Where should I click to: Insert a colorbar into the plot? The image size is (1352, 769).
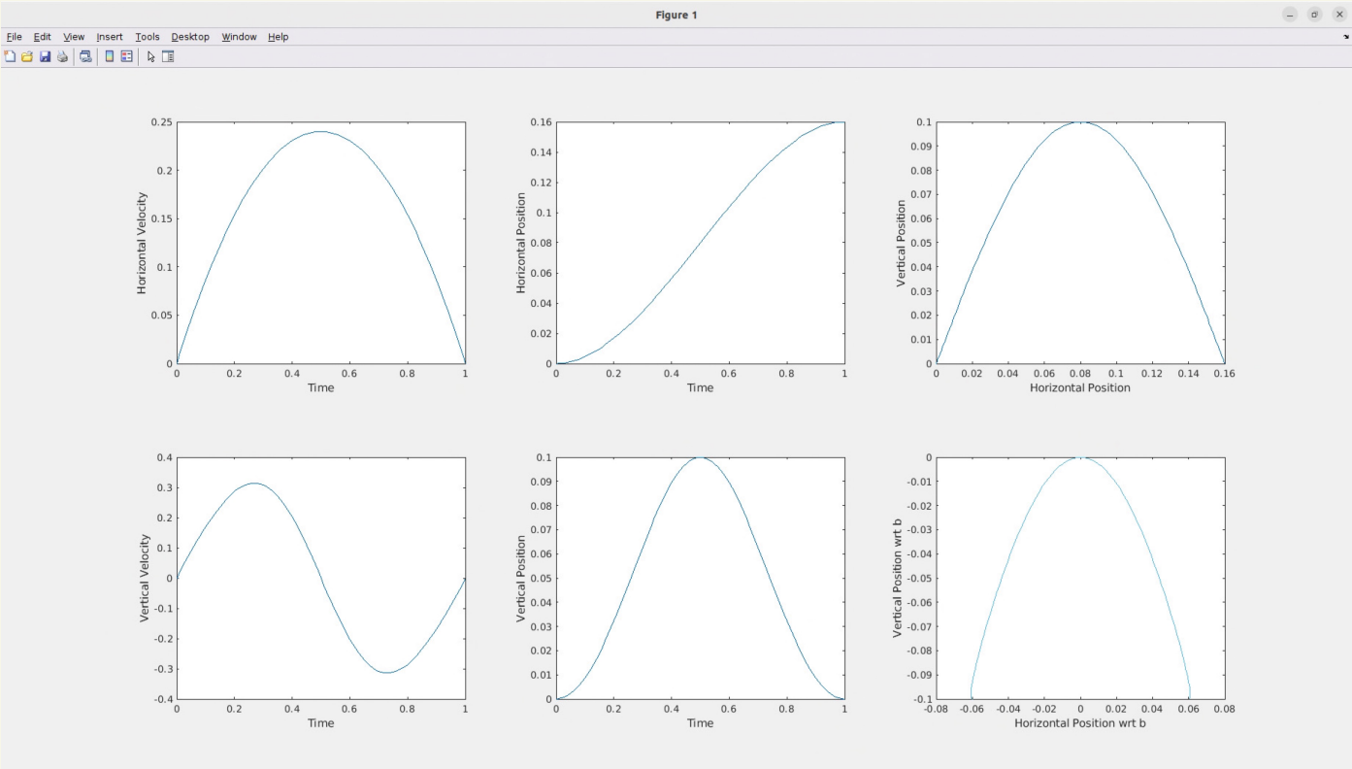(110, 56)
